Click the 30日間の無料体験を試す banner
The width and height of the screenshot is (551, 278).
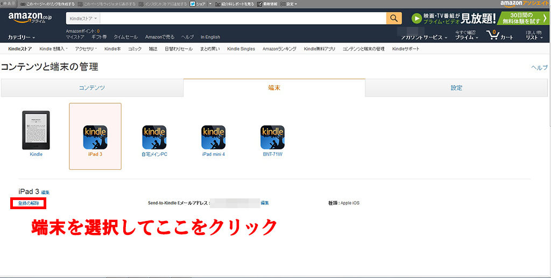click(523, 18)
